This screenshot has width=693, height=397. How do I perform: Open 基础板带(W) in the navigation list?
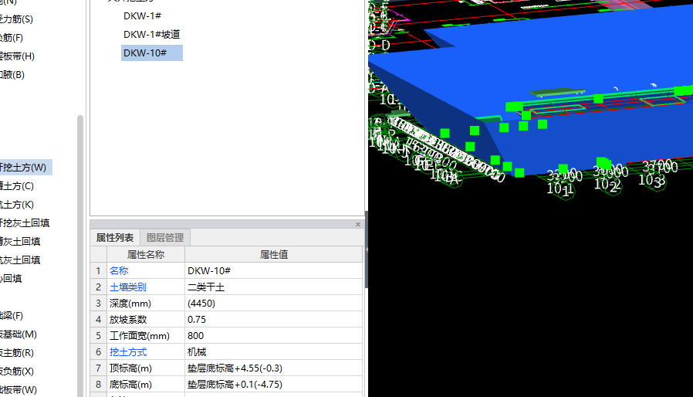pos(19,390)
